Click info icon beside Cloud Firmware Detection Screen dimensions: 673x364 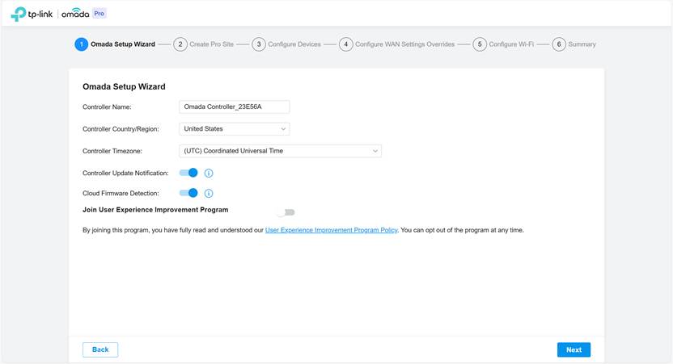click(209, 194)
